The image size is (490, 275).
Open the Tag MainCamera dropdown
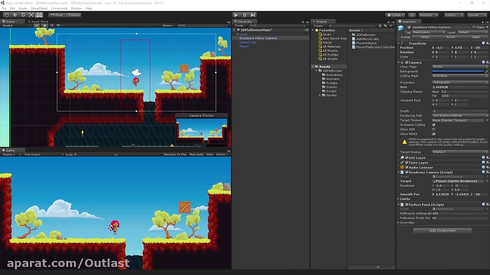428,33
